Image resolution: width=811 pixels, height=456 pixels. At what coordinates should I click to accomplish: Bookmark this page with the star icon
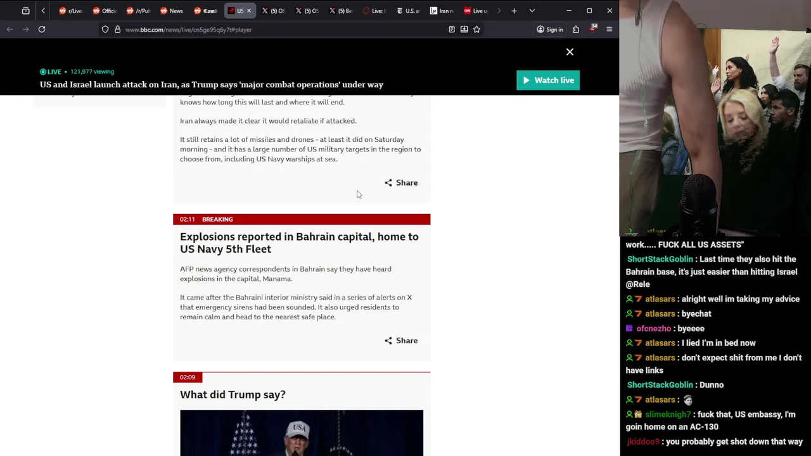click(476, 29)
